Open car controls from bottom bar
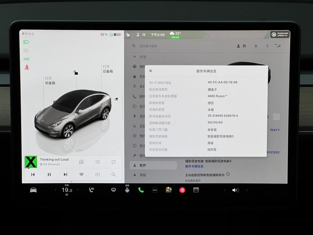The image size is (313, 235). point(33,190)
